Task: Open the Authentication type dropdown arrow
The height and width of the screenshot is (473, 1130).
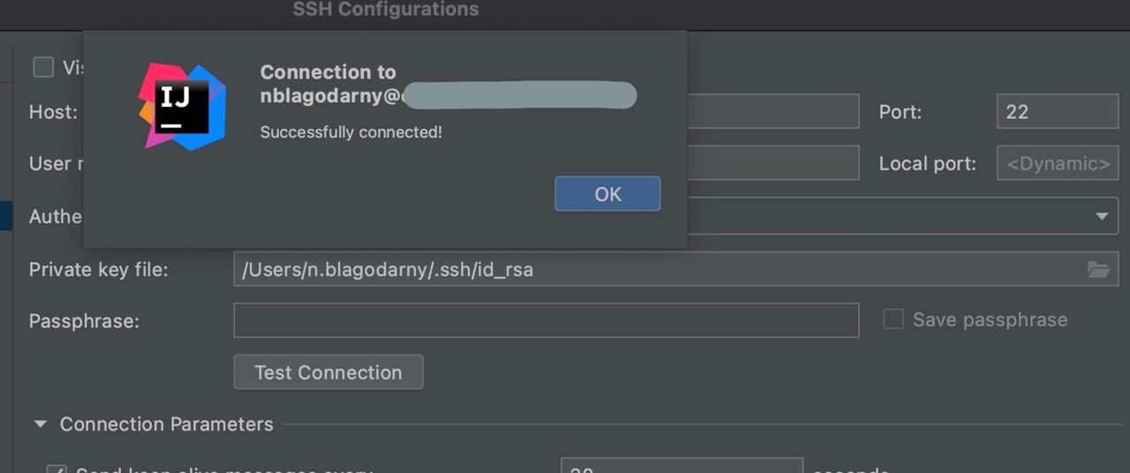Action: (1101, 216)
